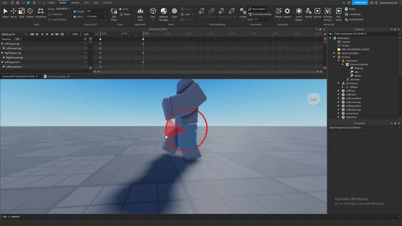Activate the Rotate tool

[30, 13]
